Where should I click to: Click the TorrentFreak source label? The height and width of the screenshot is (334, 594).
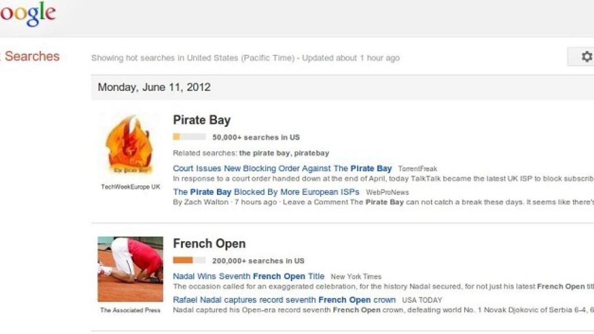pyautogui.click(x=418, y=169)
